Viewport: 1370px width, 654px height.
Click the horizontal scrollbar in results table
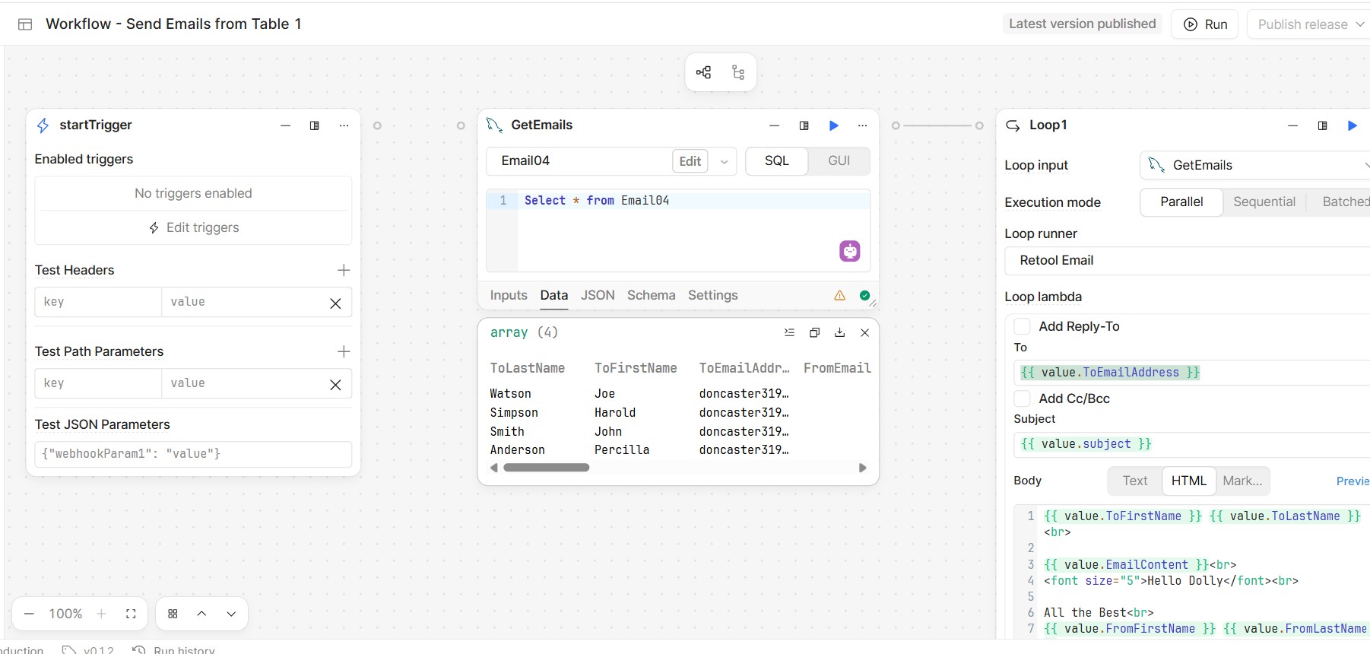[546, 468]
